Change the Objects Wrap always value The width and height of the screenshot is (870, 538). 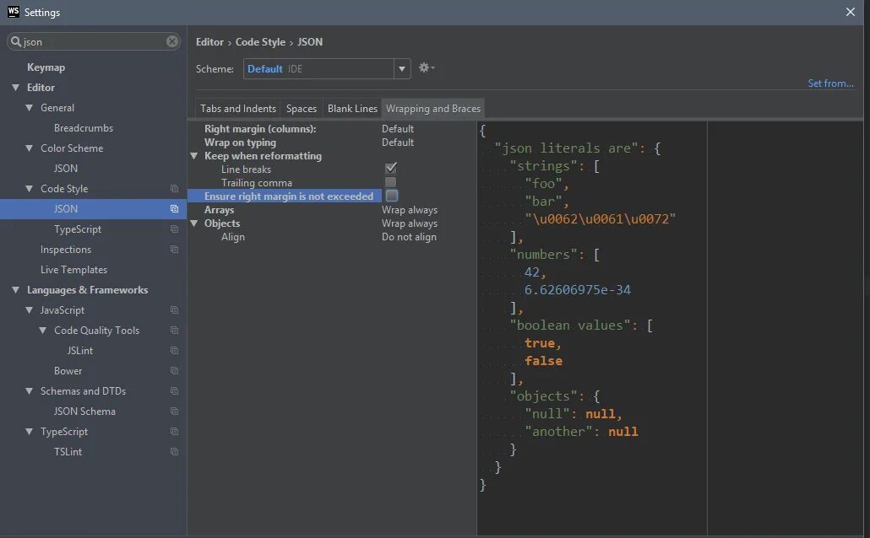tap(410, 223)
